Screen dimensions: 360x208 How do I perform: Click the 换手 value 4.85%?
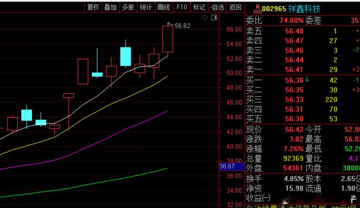pos(294,179)
